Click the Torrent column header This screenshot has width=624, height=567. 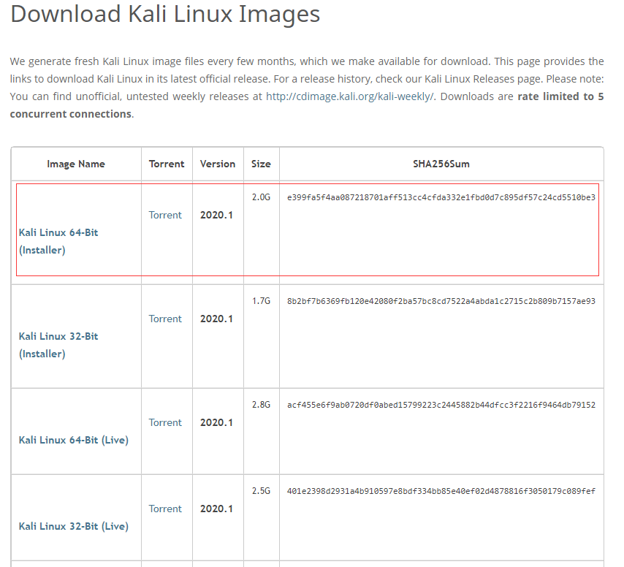coord(167,164)
